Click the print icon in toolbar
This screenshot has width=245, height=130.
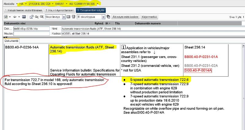[x=15, y=17]
